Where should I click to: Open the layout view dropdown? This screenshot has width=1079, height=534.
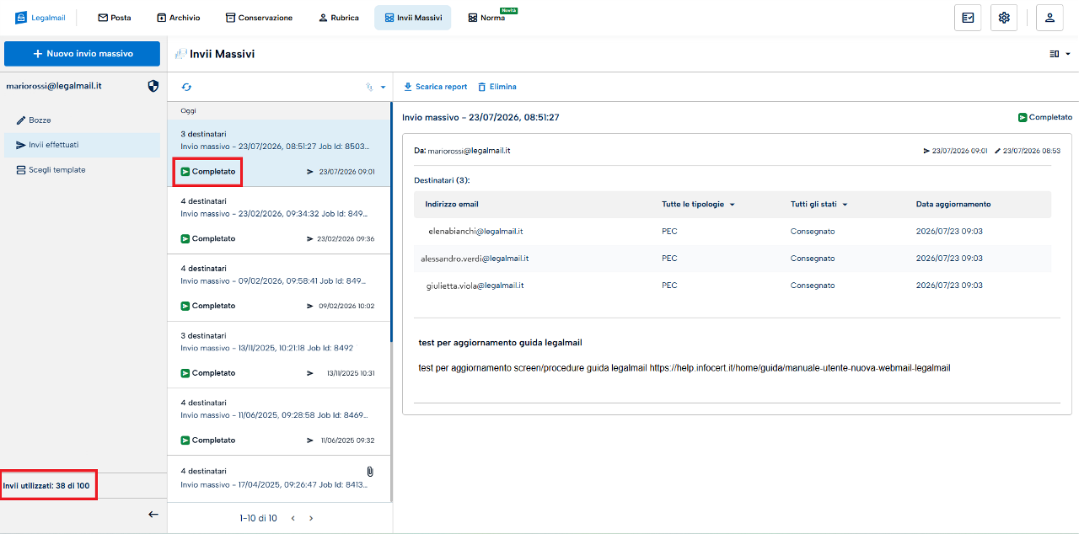[x=1060, y=54]
